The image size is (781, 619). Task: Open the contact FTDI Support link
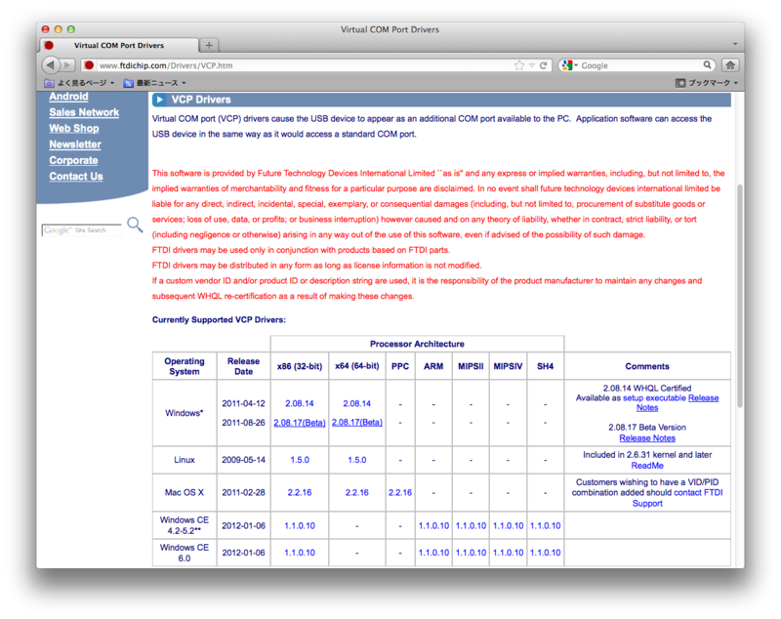click(698, 492)
